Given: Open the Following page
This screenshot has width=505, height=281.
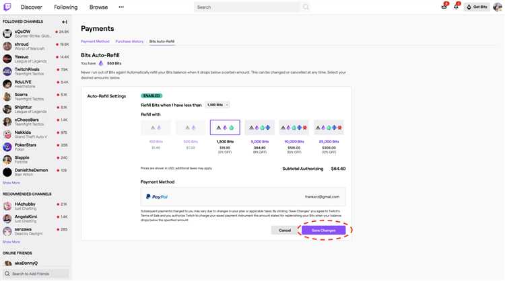Looking at the screenshot, I should click(66, 7).
